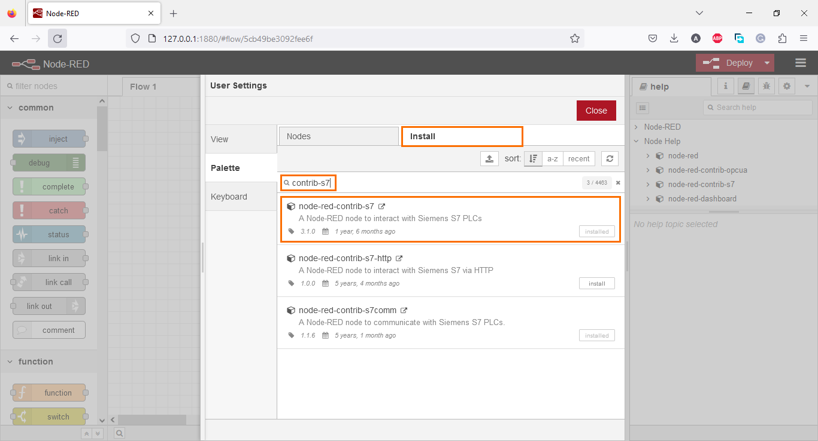818x441 pixels.
Task: Install node-red-contrib-s7-http module
Action: 596,283
